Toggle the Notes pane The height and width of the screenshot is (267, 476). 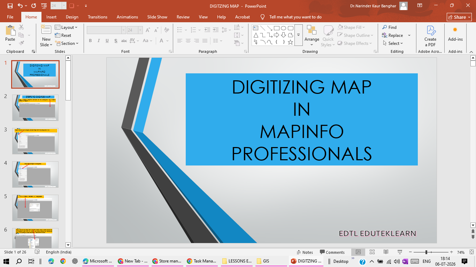point(305,252)
